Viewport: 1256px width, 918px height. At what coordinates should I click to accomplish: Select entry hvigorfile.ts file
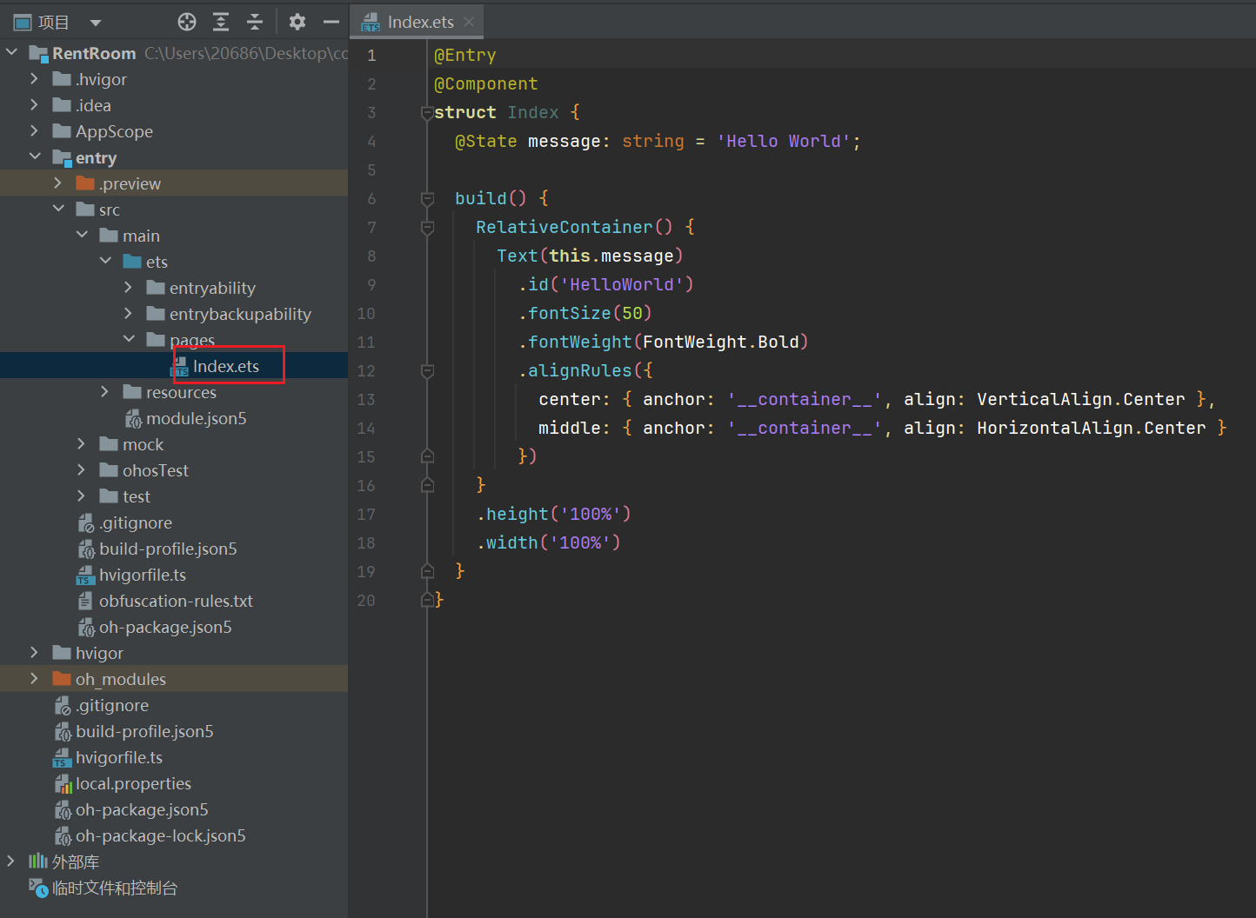(x=143, y=575)
